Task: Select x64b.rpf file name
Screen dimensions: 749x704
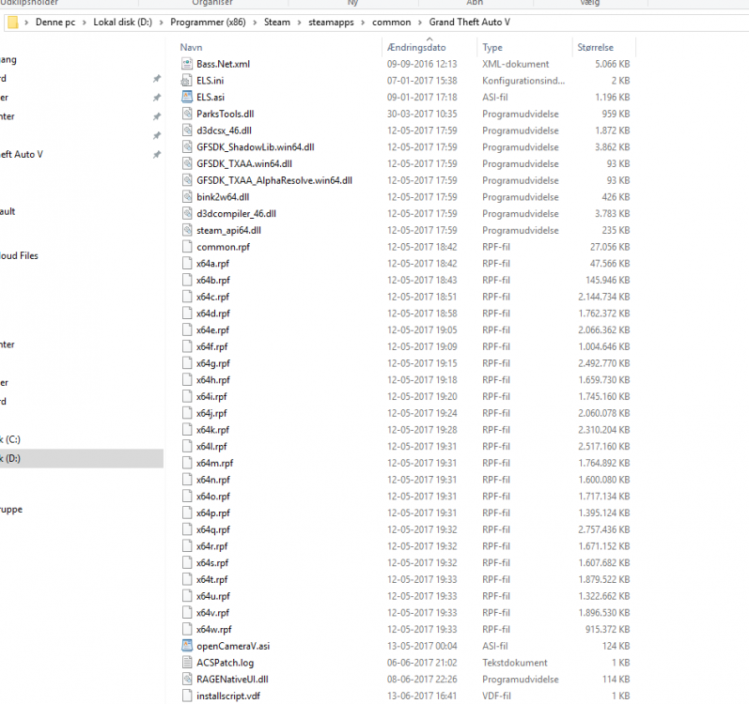Action: click(x=213, y=280)
